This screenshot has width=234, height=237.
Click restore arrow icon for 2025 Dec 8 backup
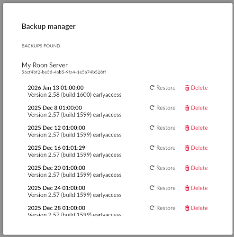pos(152,108)
